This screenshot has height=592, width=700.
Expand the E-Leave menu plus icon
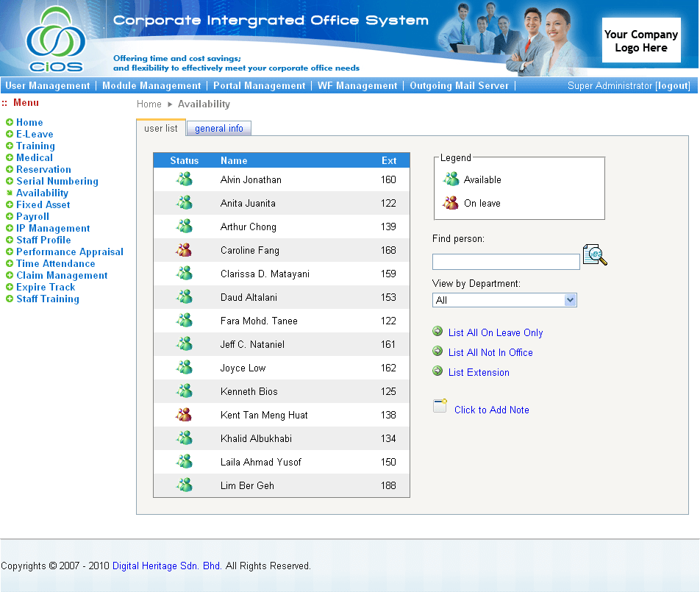click(x=10, y=135)
